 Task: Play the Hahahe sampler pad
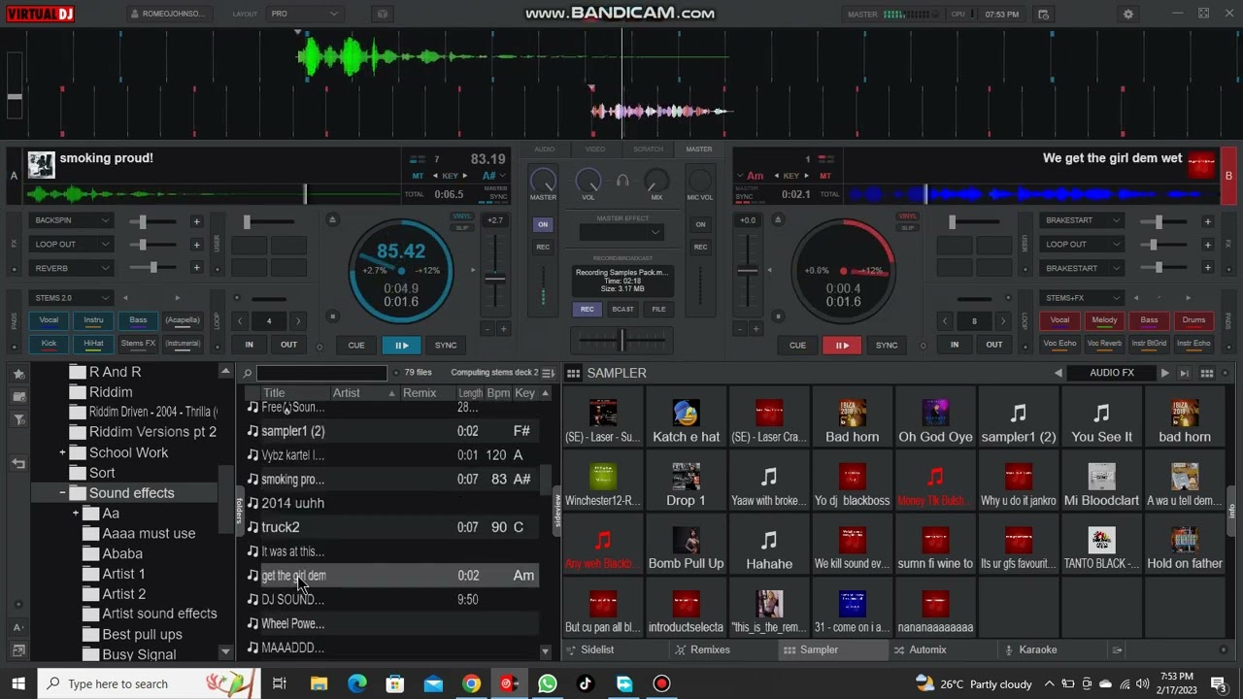coord(769,545)
